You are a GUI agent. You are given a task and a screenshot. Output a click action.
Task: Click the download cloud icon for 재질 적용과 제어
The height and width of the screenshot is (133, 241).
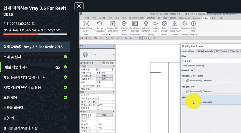(58, 67)
